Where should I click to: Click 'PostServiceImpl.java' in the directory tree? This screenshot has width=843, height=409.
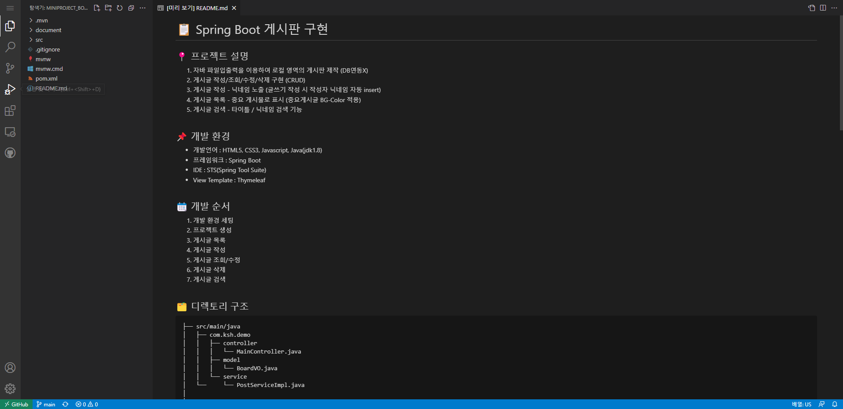click(271, 385)
